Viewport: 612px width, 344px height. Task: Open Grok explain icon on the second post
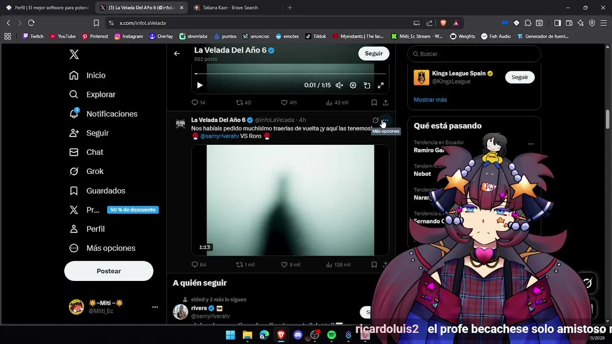[x=375, y=120]
